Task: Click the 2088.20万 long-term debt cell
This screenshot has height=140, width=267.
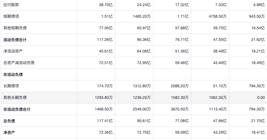Action: click(x=180, y=86)
